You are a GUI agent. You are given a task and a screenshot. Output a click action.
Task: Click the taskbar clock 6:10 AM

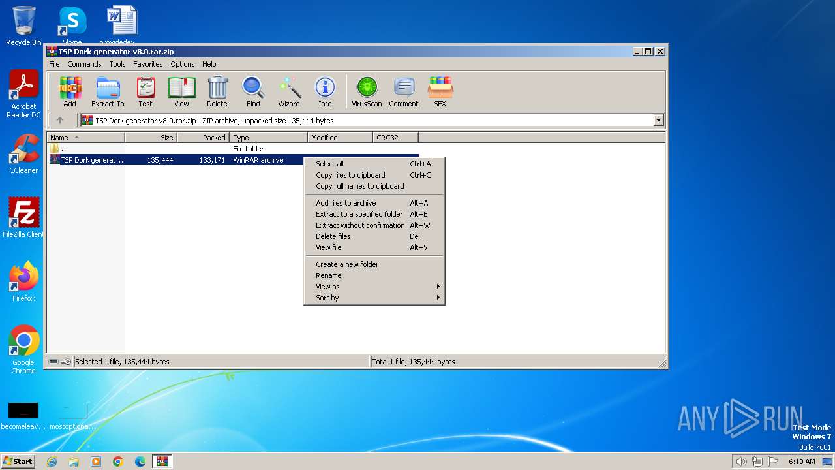tap(802, 462)
